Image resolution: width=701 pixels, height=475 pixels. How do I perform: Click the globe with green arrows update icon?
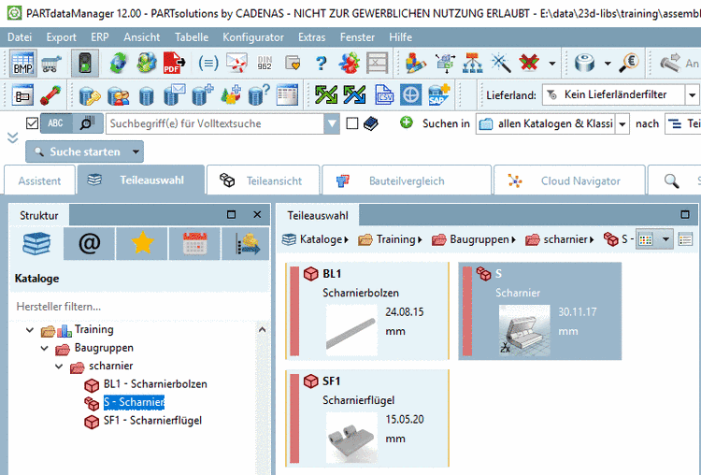point(118,63)
